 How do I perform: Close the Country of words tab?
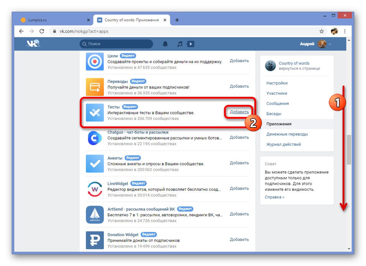[165, 20]
